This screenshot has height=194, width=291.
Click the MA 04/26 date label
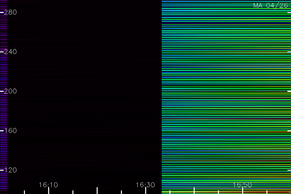tap(271, 5)
